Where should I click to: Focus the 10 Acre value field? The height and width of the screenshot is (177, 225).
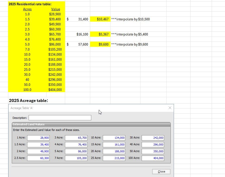pos(114,138)
